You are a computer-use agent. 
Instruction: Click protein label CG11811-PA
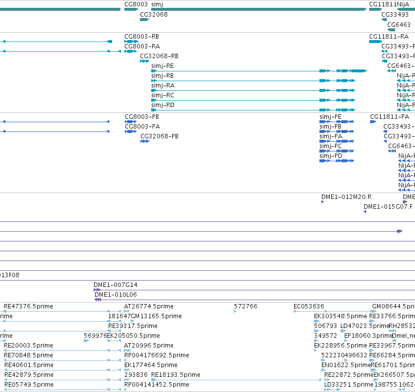[x=390, y=117]
